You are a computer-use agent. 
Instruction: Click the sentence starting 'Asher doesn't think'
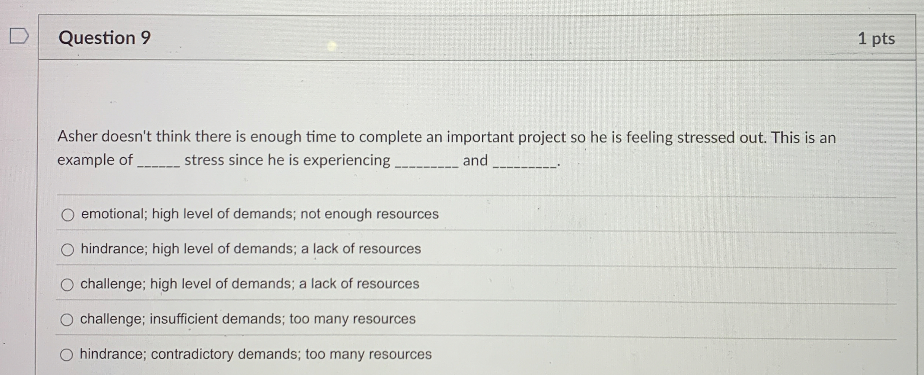[446, 137]
